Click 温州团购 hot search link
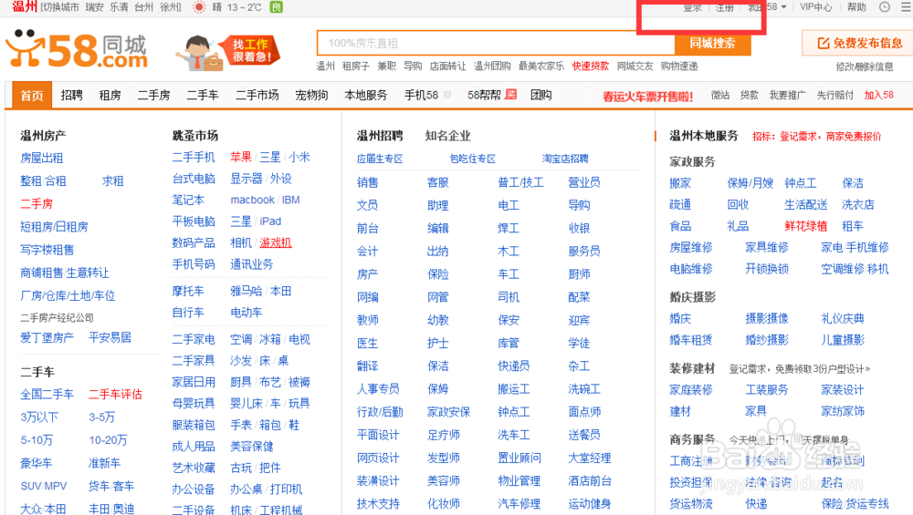Viewport: 913px width, 515px height. click(x=492, y=67)
